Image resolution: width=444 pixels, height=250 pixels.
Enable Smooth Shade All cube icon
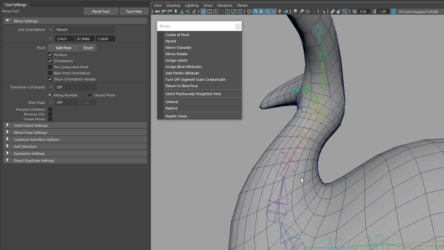255,11
